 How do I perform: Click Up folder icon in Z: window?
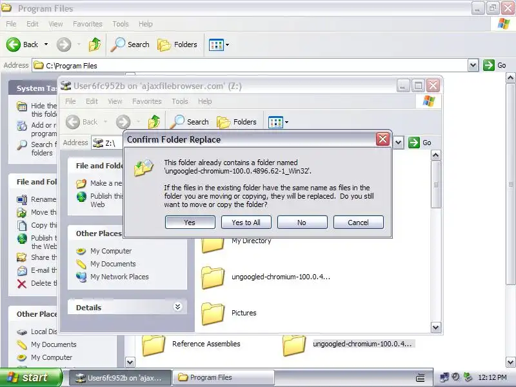154,122
